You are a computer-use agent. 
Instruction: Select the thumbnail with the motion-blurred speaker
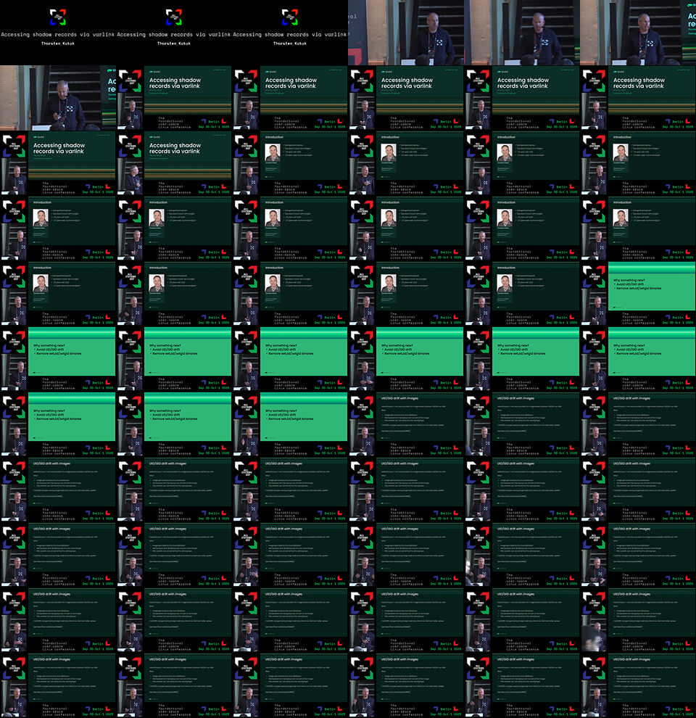click(x=638, y=620)
